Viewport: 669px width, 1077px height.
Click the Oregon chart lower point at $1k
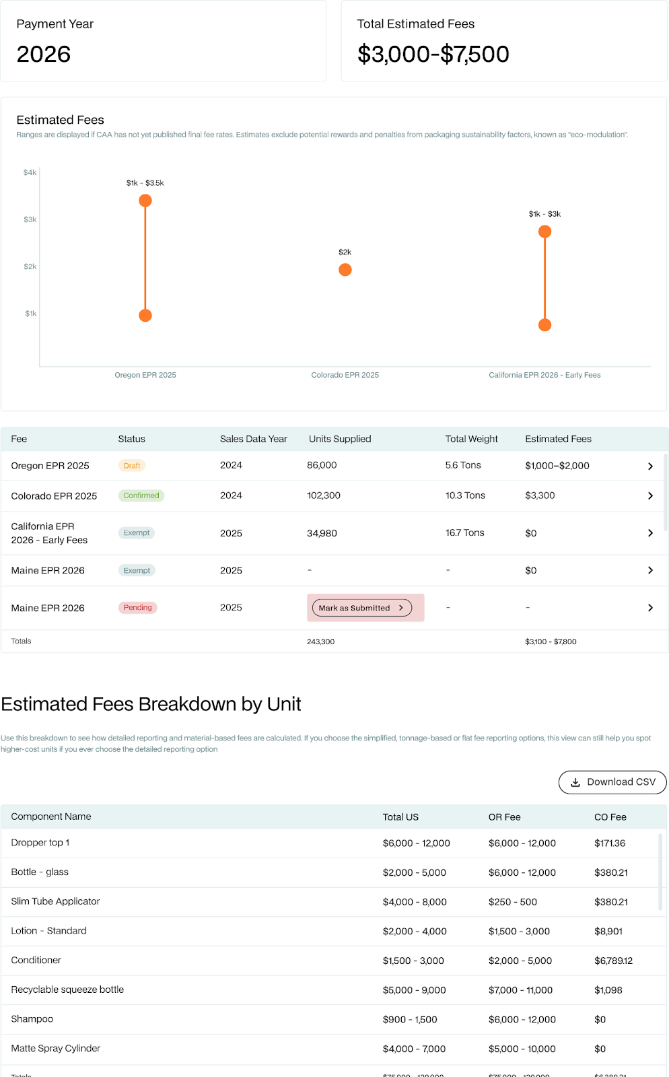(x=145, y=315)
